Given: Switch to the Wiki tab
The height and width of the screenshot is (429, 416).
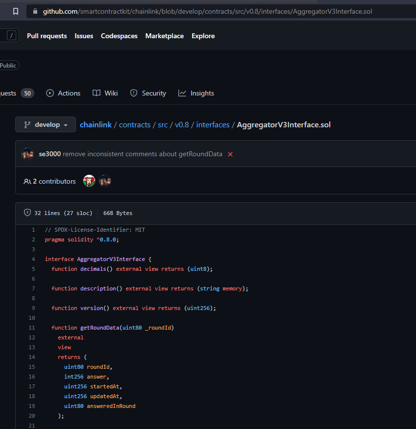Looking at the screenshot, I should coord(105,94).
